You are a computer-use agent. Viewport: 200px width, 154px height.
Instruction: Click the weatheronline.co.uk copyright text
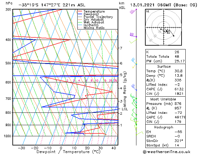(x=167, y=152)
